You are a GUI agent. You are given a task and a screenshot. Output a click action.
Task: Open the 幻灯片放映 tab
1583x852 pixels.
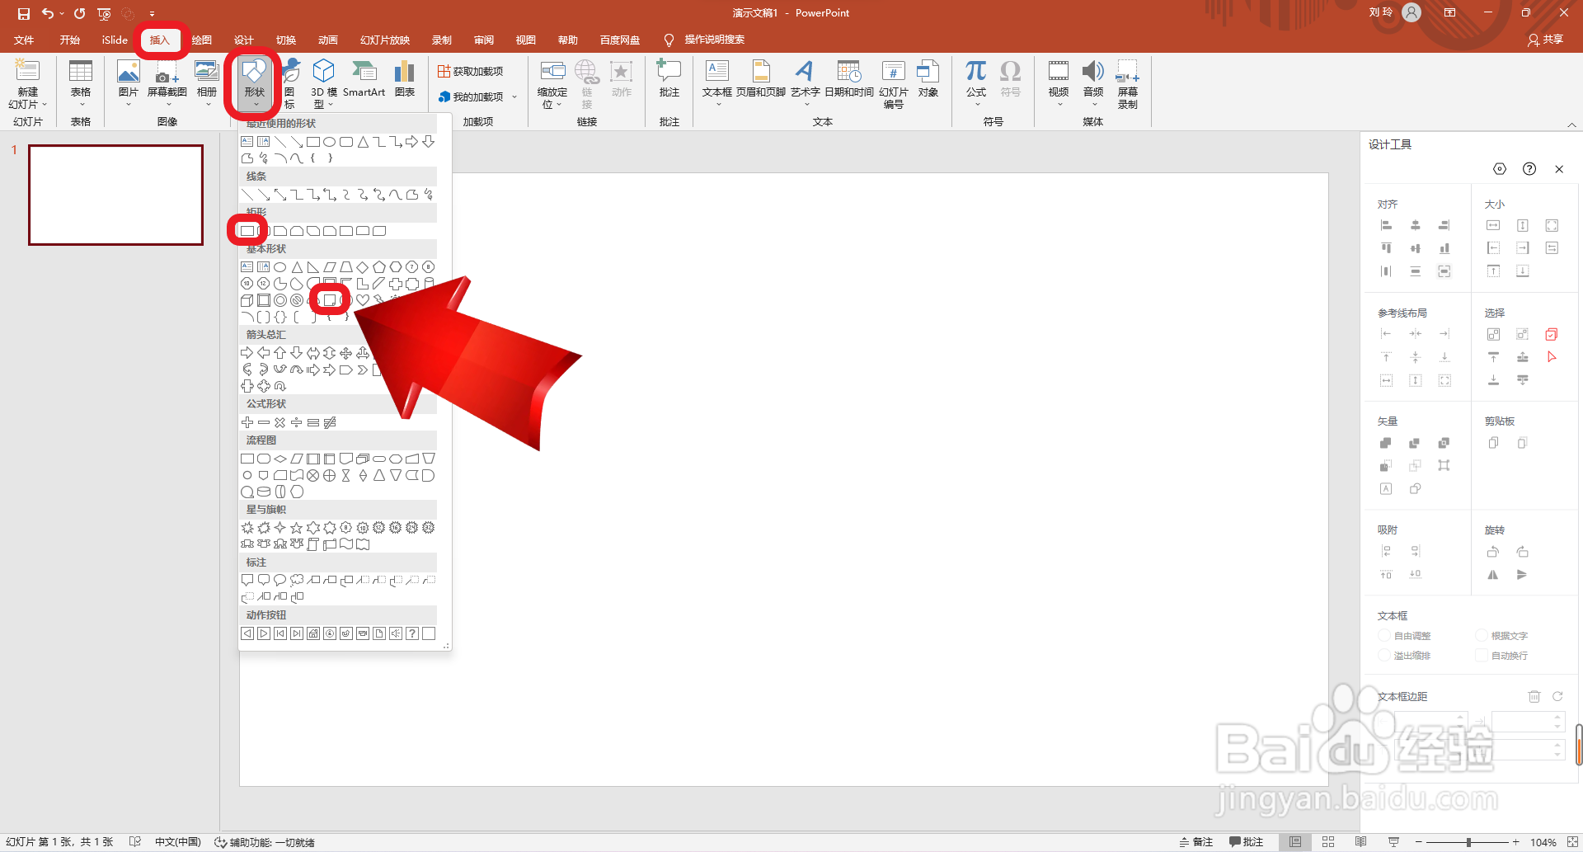coord(384,40)
